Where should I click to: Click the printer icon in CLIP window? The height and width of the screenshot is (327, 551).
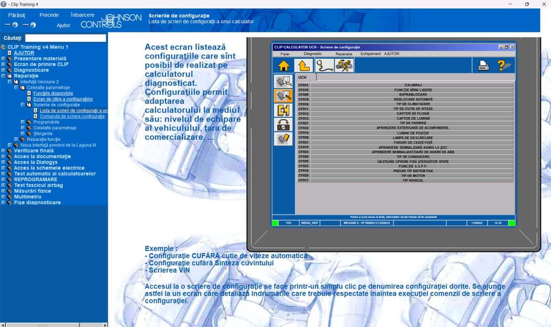coord(484,66)
